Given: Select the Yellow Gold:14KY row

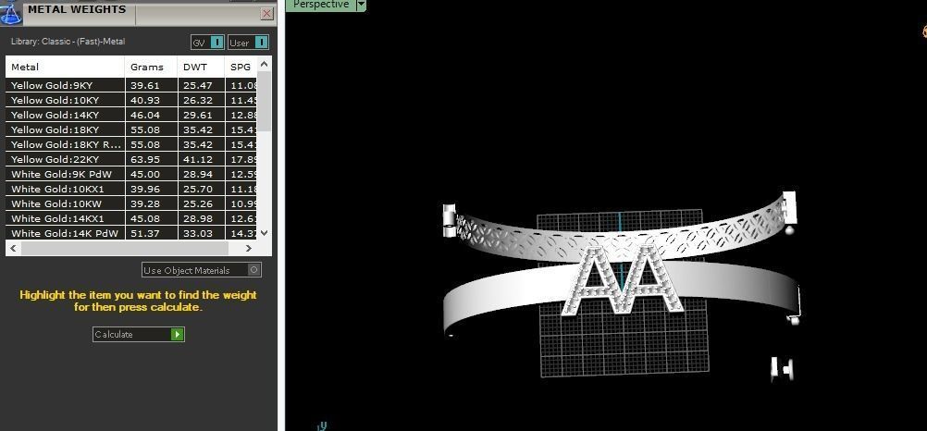Looking at the screenshot, I should pos(131,115).
